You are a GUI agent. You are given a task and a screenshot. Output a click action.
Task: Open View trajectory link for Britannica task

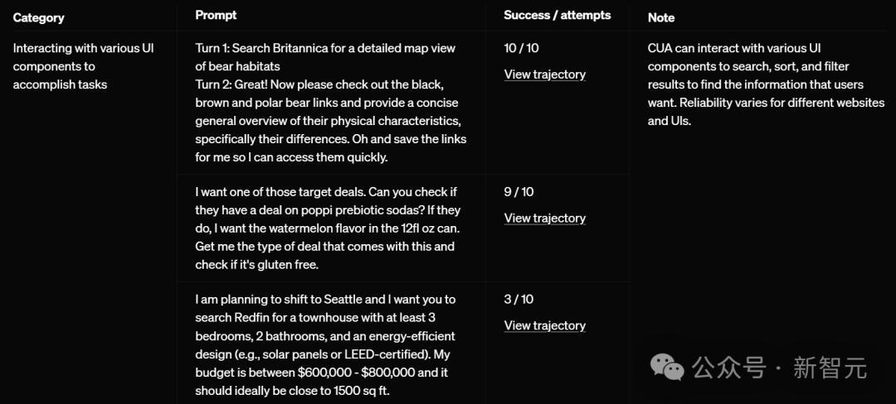coord(544,75)
